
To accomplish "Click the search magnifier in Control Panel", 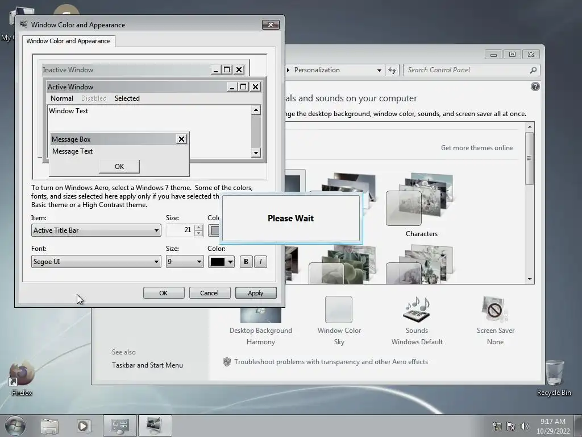I will [533, 70].
